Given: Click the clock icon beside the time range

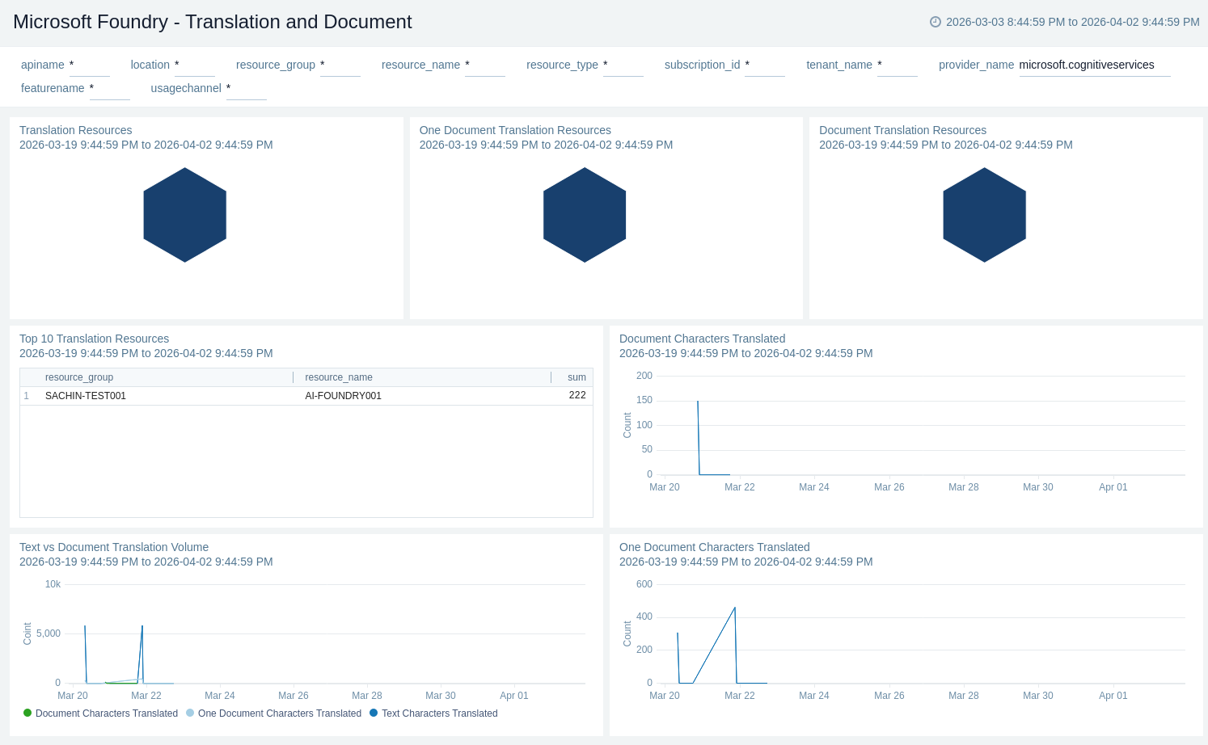Looking at the screenshot, I should pos(935,22).
